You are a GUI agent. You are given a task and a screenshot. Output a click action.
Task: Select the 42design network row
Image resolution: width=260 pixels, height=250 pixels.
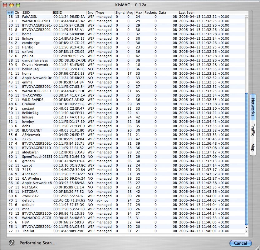(126, 174)
